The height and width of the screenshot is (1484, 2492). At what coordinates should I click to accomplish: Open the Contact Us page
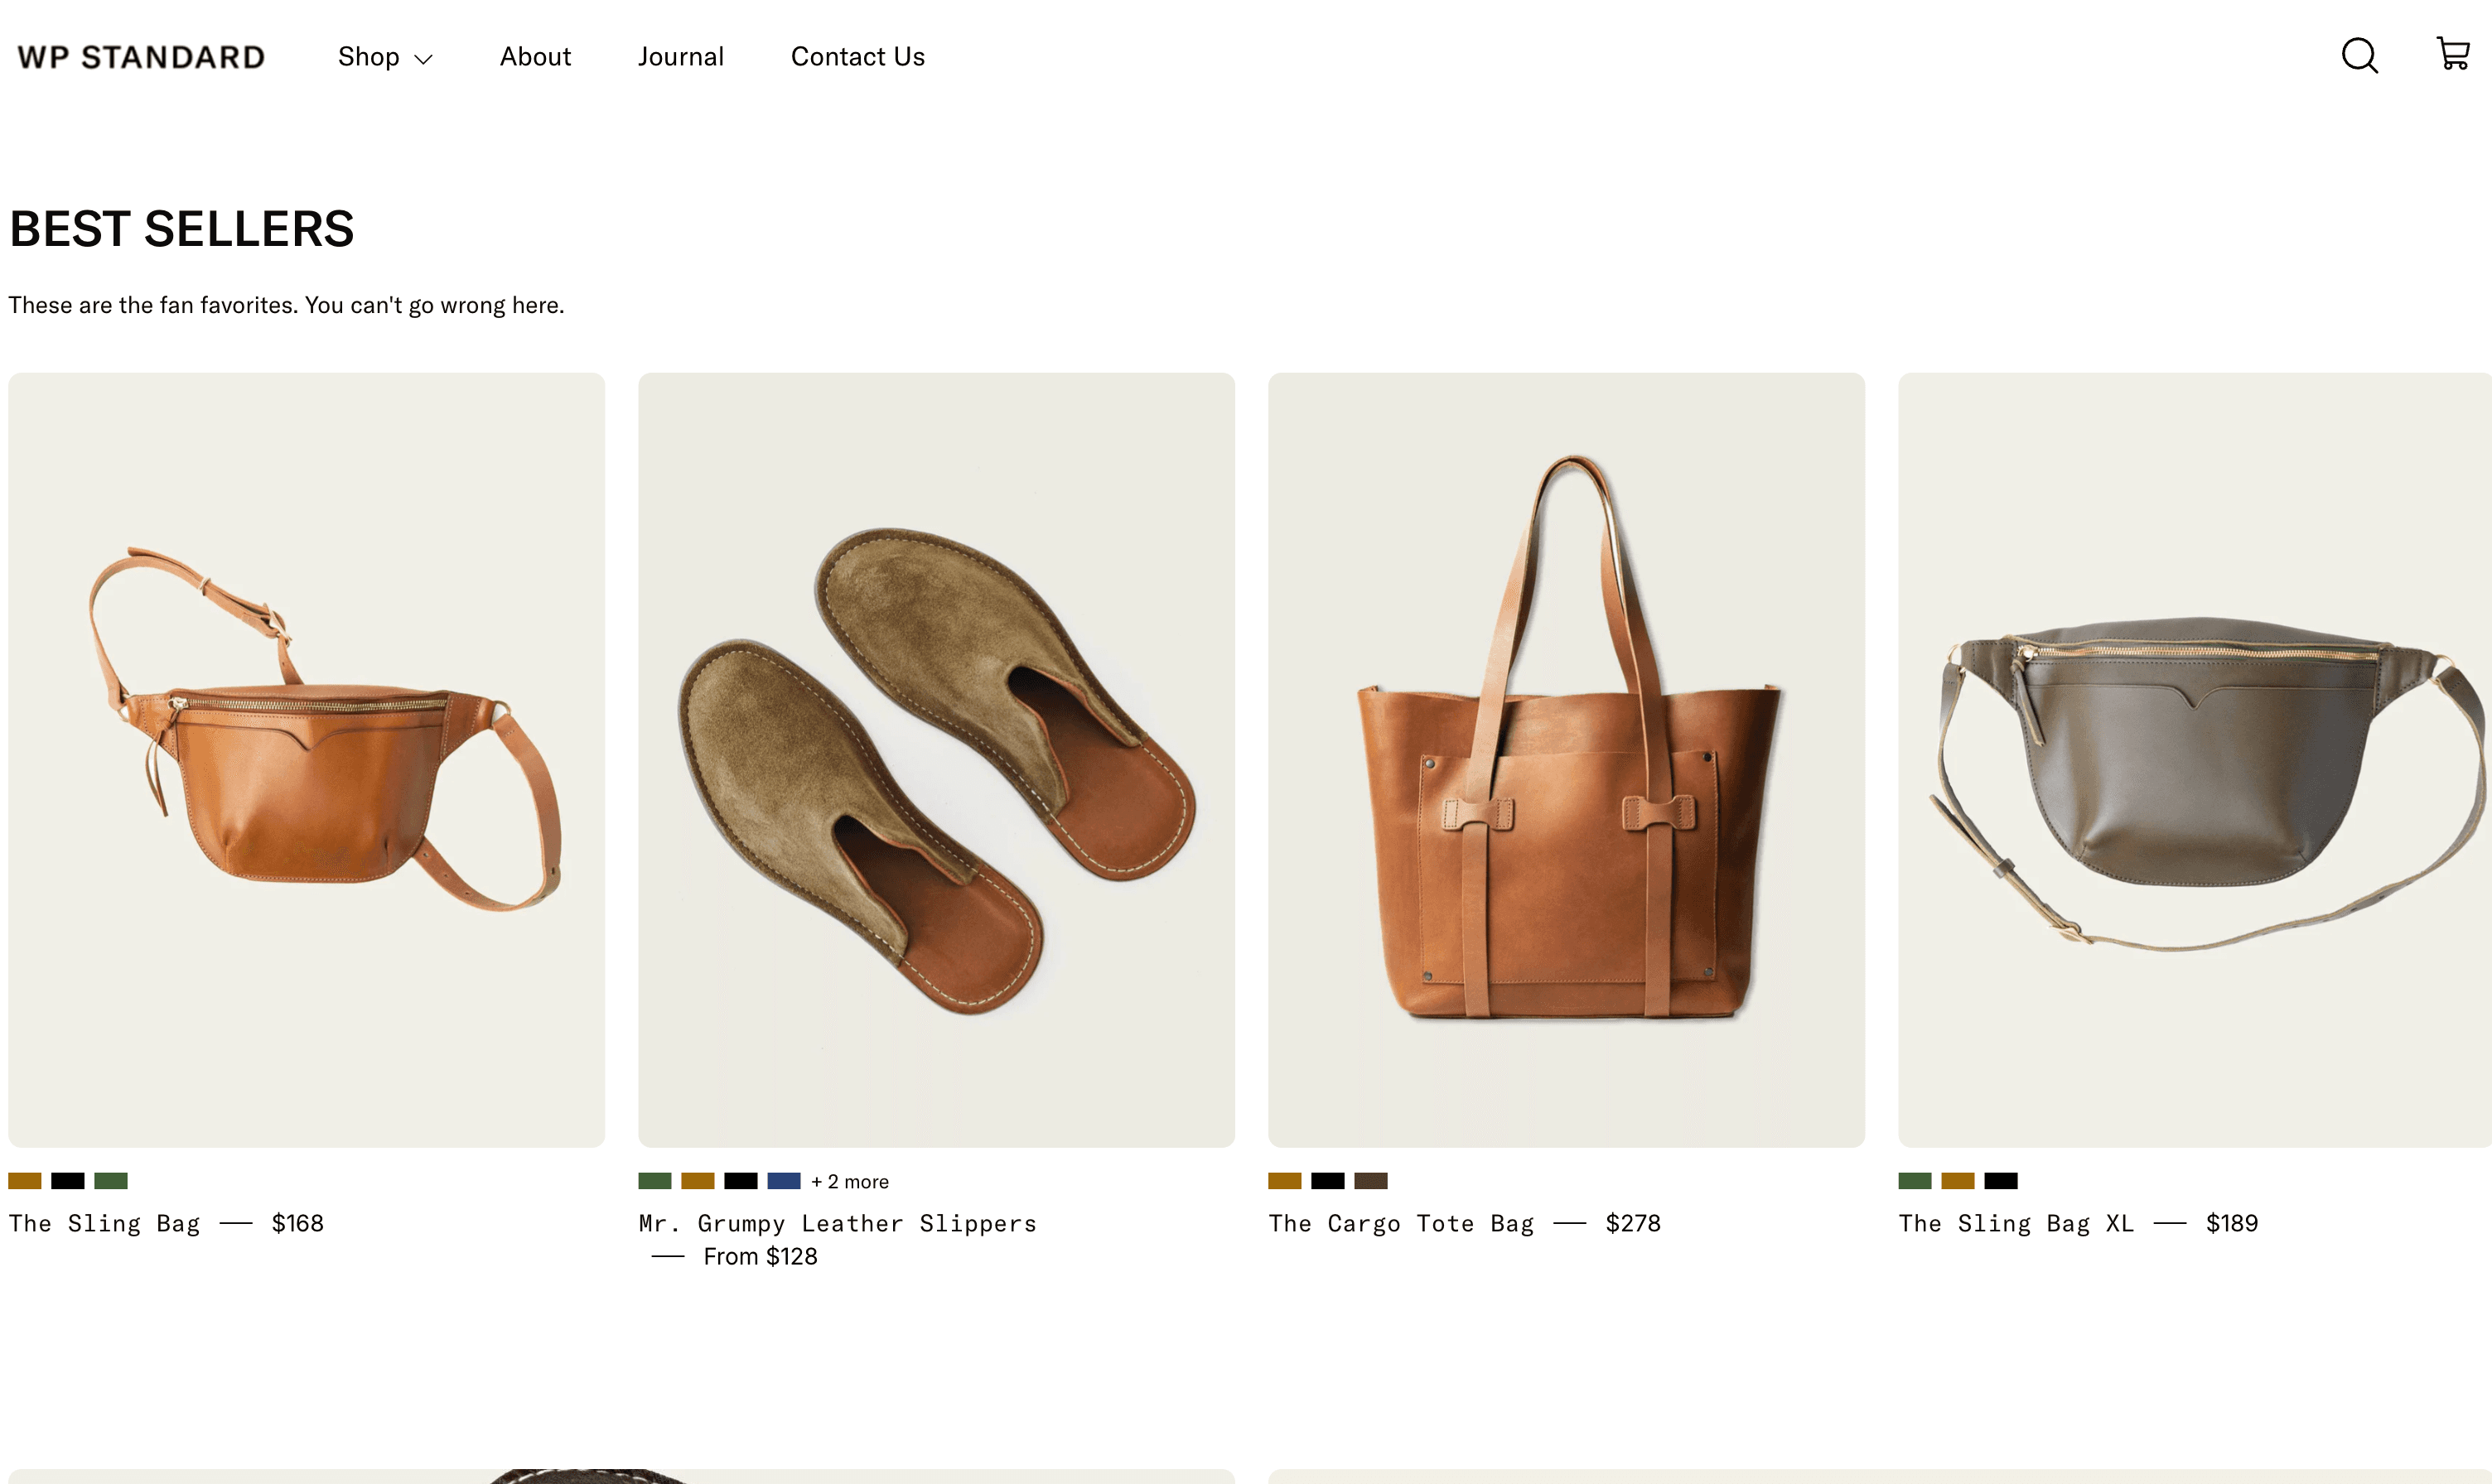coord(857,57)
